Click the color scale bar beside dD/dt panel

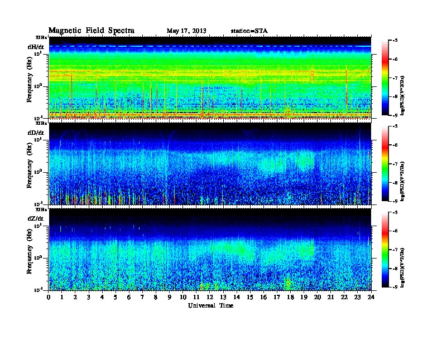click(x=385, y=164)
